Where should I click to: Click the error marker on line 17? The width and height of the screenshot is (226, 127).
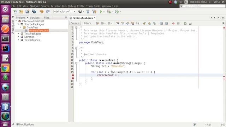pyautogui.click(x=73, y=75)
